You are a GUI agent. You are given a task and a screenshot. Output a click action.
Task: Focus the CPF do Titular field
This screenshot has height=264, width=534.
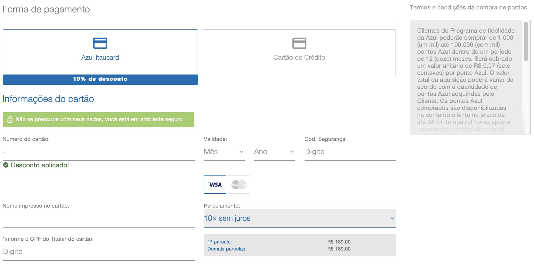click(x=99, y=252)
